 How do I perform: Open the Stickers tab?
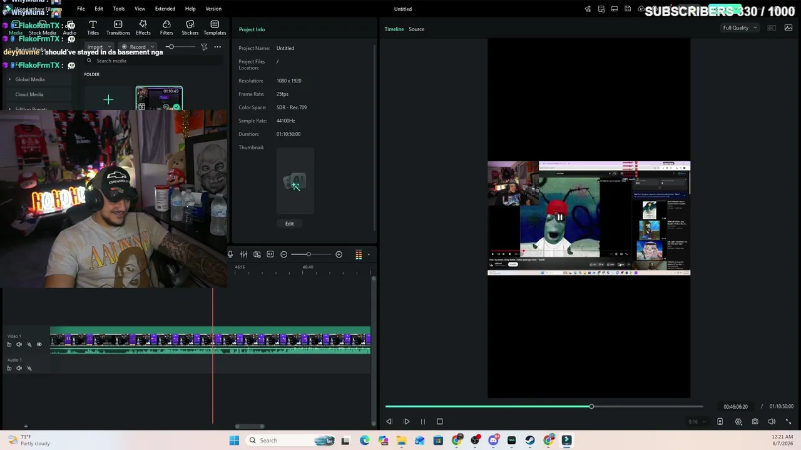coord(190,27)
